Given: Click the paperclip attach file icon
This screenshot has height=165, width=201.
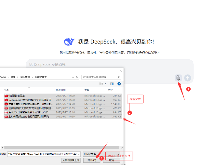Looking at the screenshot, I should pos(178,78).
